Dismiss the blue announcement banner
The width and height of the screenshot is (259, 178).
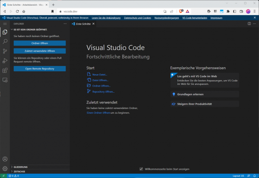[x=255, y=18]
